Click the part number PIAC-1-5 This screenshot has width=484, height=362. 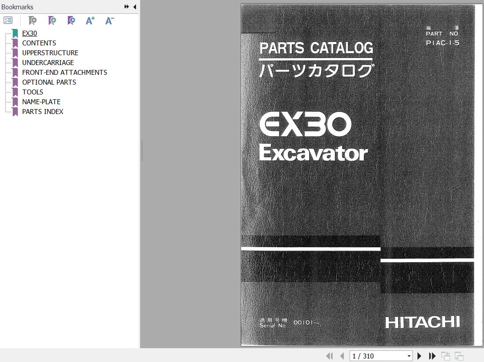[443, 43]
